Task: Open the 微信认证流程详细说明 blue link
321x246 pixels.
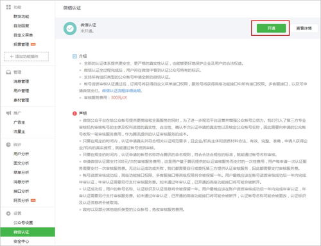Action: click(x=121, y=91)
